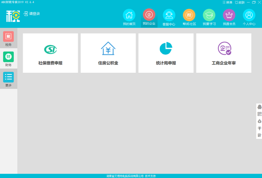Open 住房公积金 tile
This screenshot has height=178, width=262.
108,54
